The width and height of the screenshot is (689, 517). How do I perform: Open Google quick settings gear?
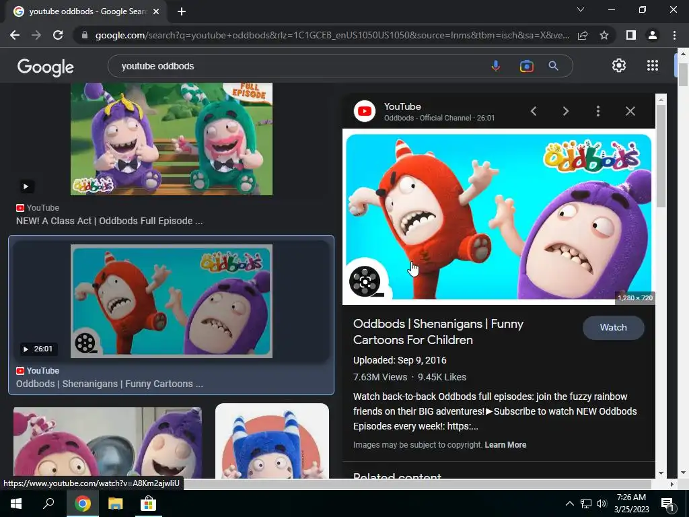click(619, 65)
